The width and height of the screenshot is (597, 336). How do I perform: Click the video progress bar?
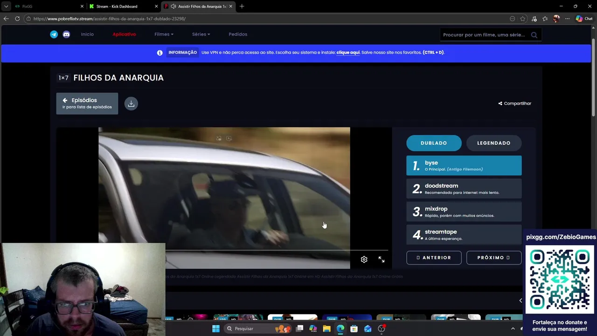(276, 250)
